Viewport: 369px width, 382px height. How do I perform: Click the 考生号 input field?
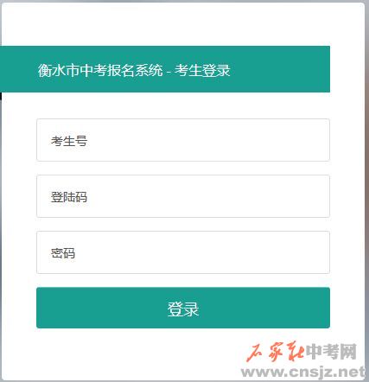pos(183,140)
